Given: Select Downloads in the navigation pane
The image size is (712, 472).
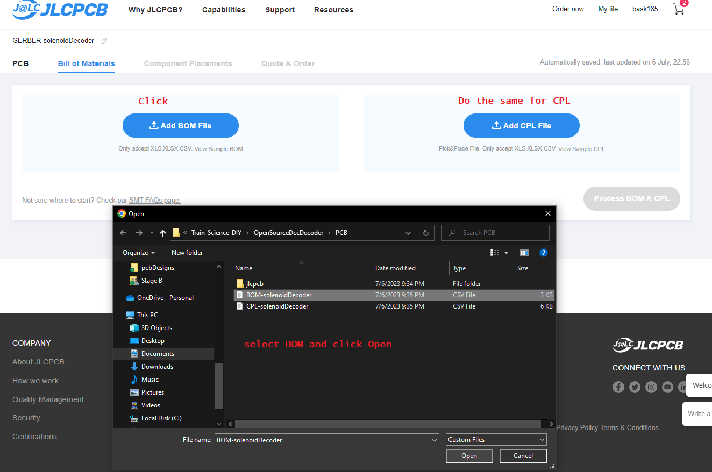Looking at the screenshot, I should point(157,367).
